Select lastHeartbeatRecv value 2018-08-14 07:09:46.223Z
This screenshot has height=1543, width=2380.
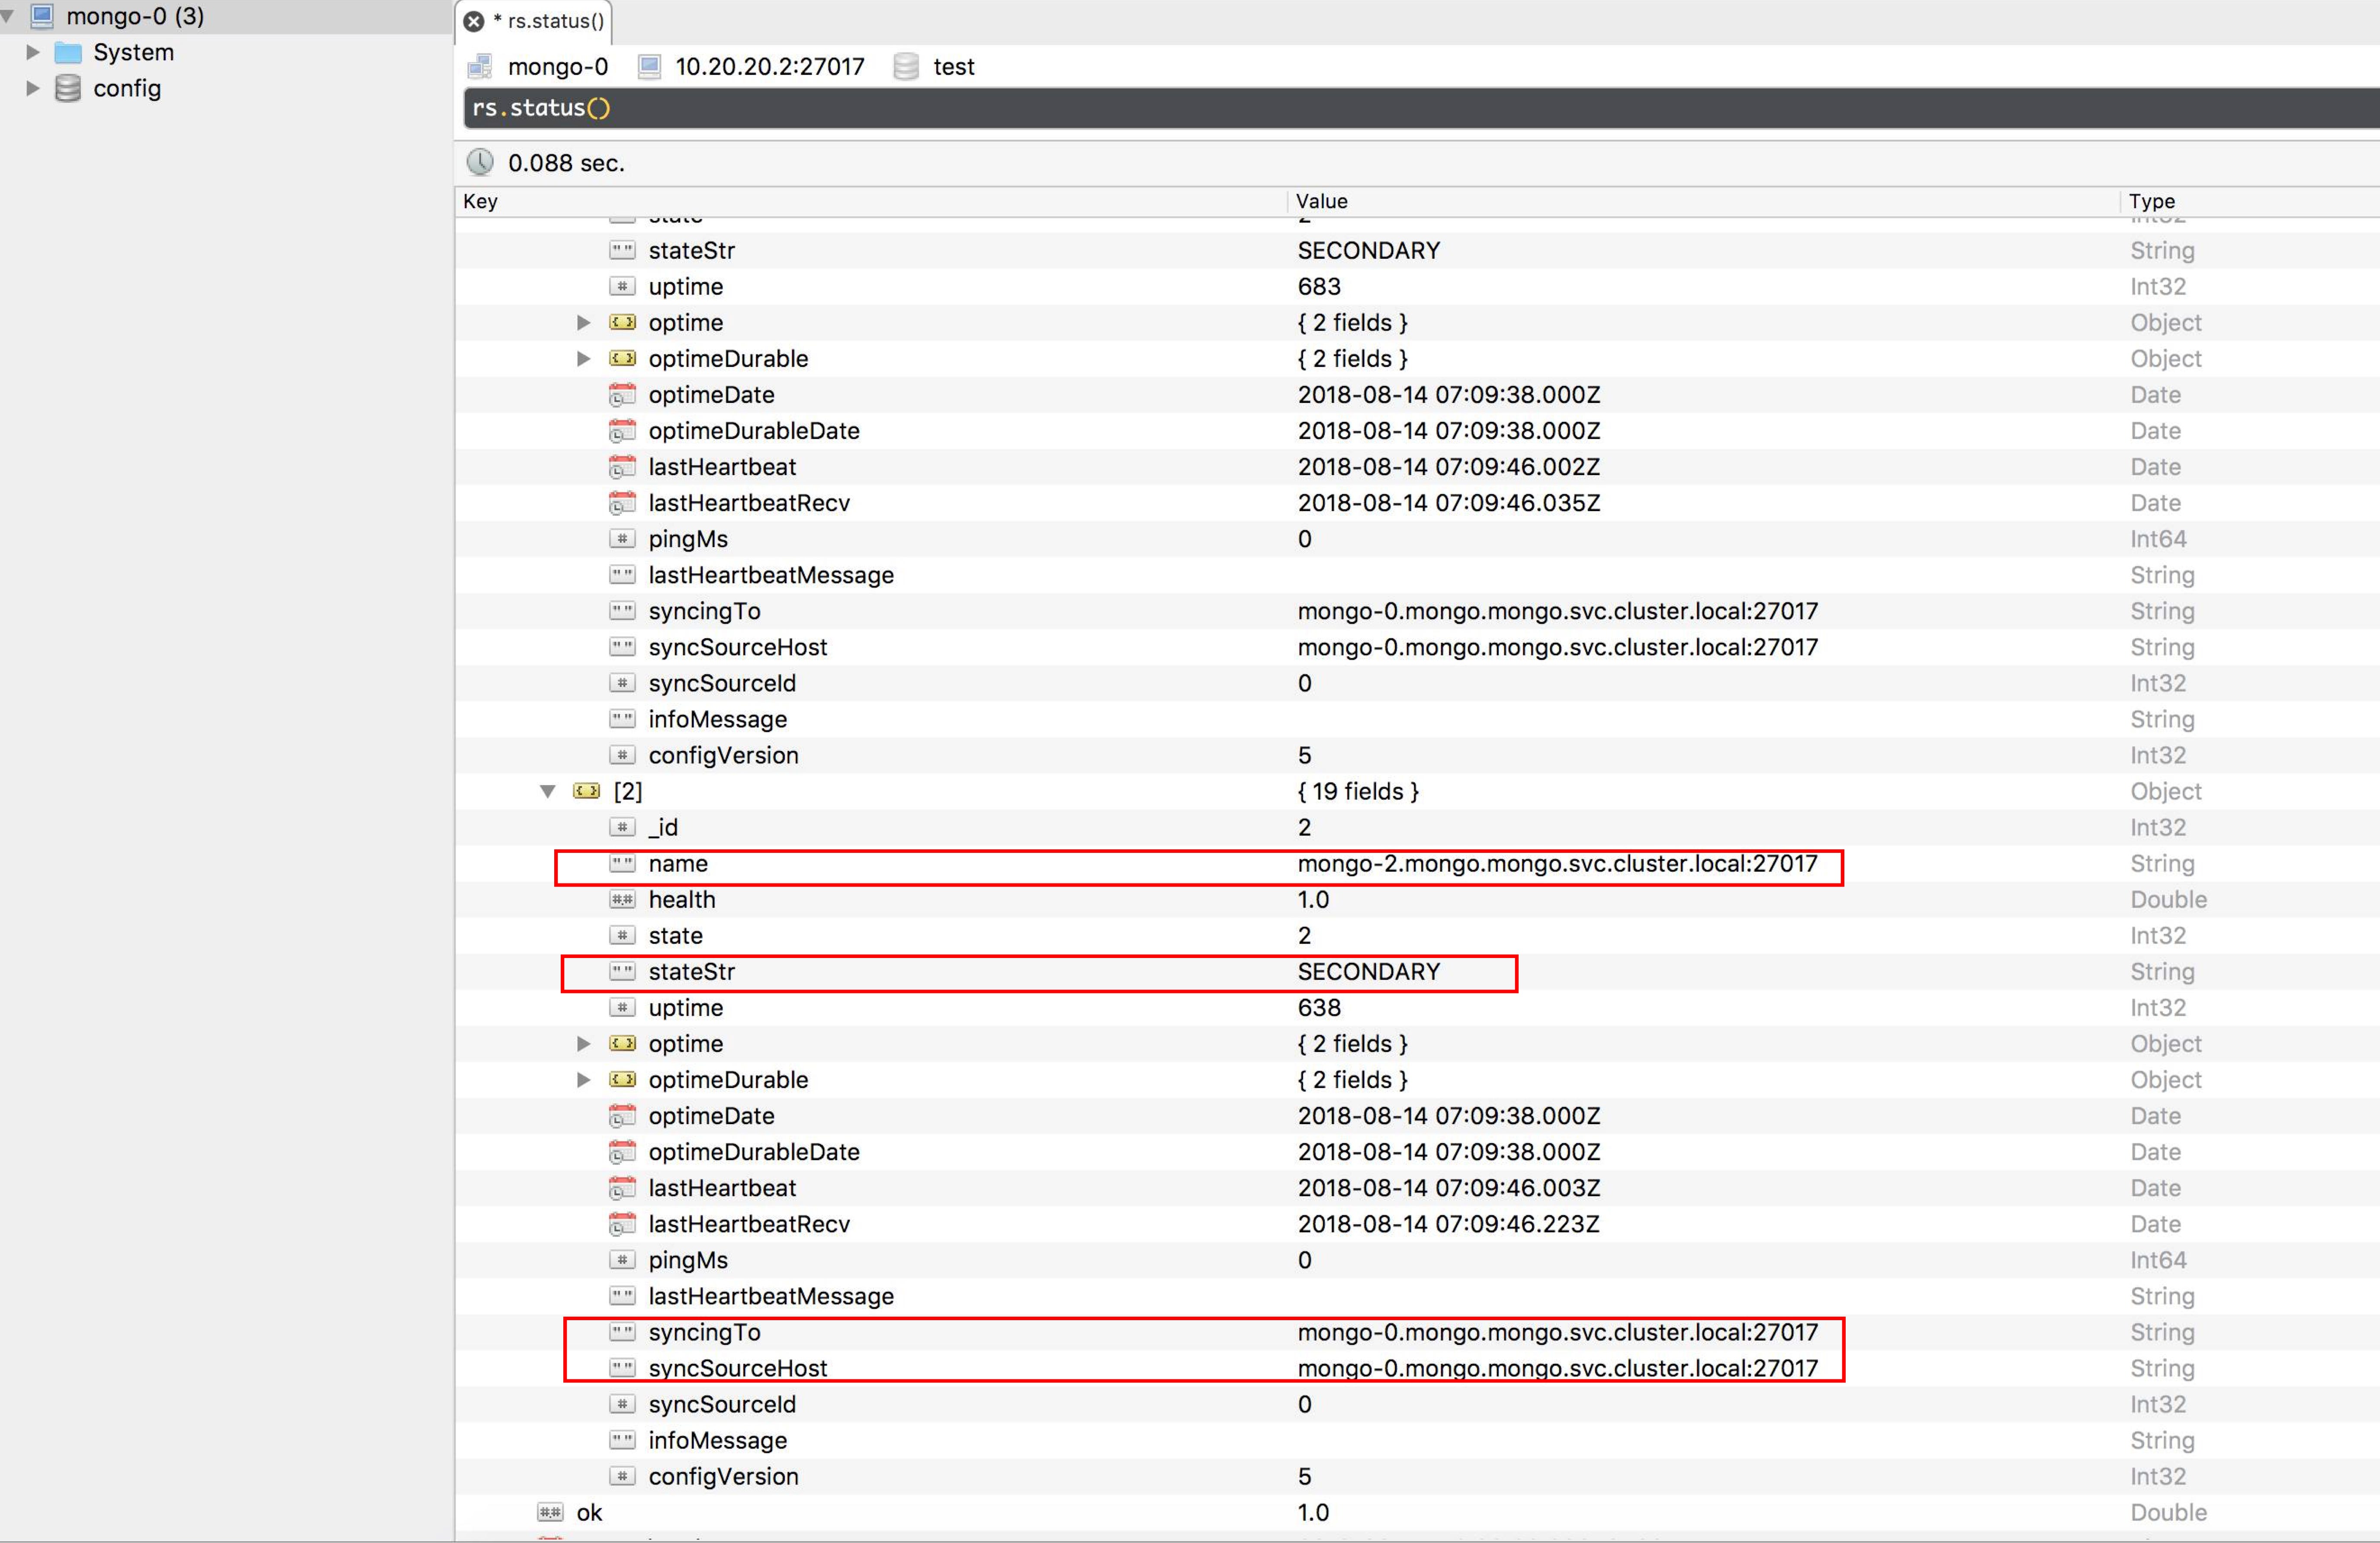pyautogui.click(x=1448, y=1224)
